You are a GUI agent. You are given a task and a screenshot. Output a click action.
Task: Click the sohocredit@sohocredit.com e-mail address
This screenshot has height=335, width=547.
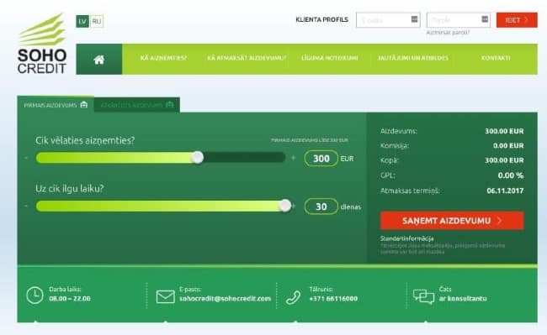click(225, 298)
